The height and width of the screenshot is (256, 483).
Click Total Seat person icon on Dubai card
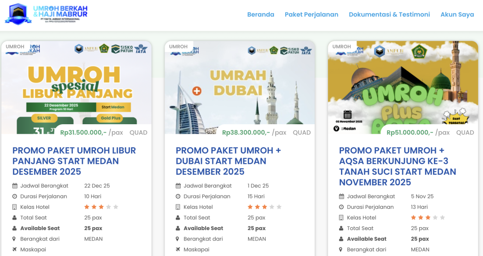click(x=178, y=218)
